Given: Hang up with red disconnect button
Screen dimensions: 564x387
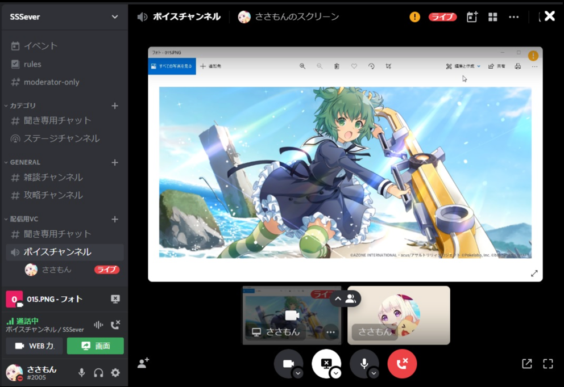Looking at the screenshot, I should [402, 364].
